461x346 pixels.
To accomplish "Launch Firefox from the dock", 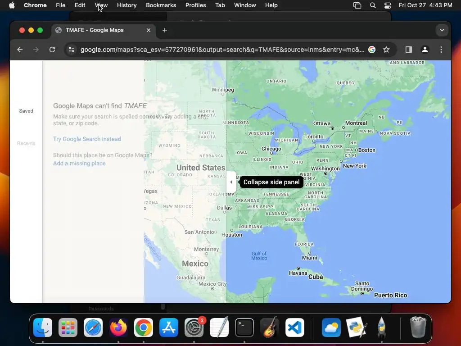I will click(x=118, y=328).
